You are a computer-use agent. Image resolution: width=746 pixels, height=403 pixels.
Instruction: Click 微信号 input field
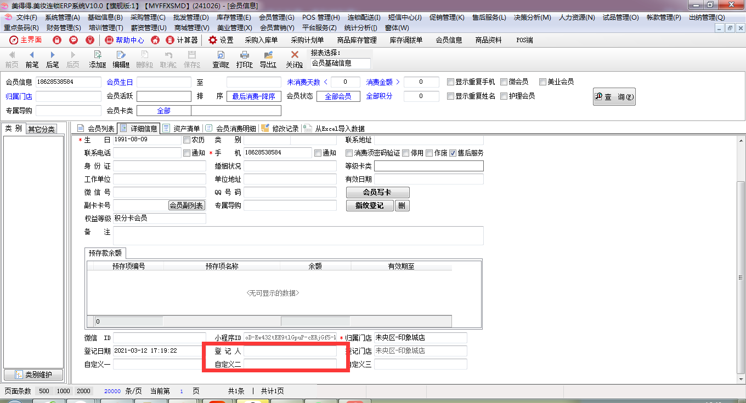click(159, 192)
